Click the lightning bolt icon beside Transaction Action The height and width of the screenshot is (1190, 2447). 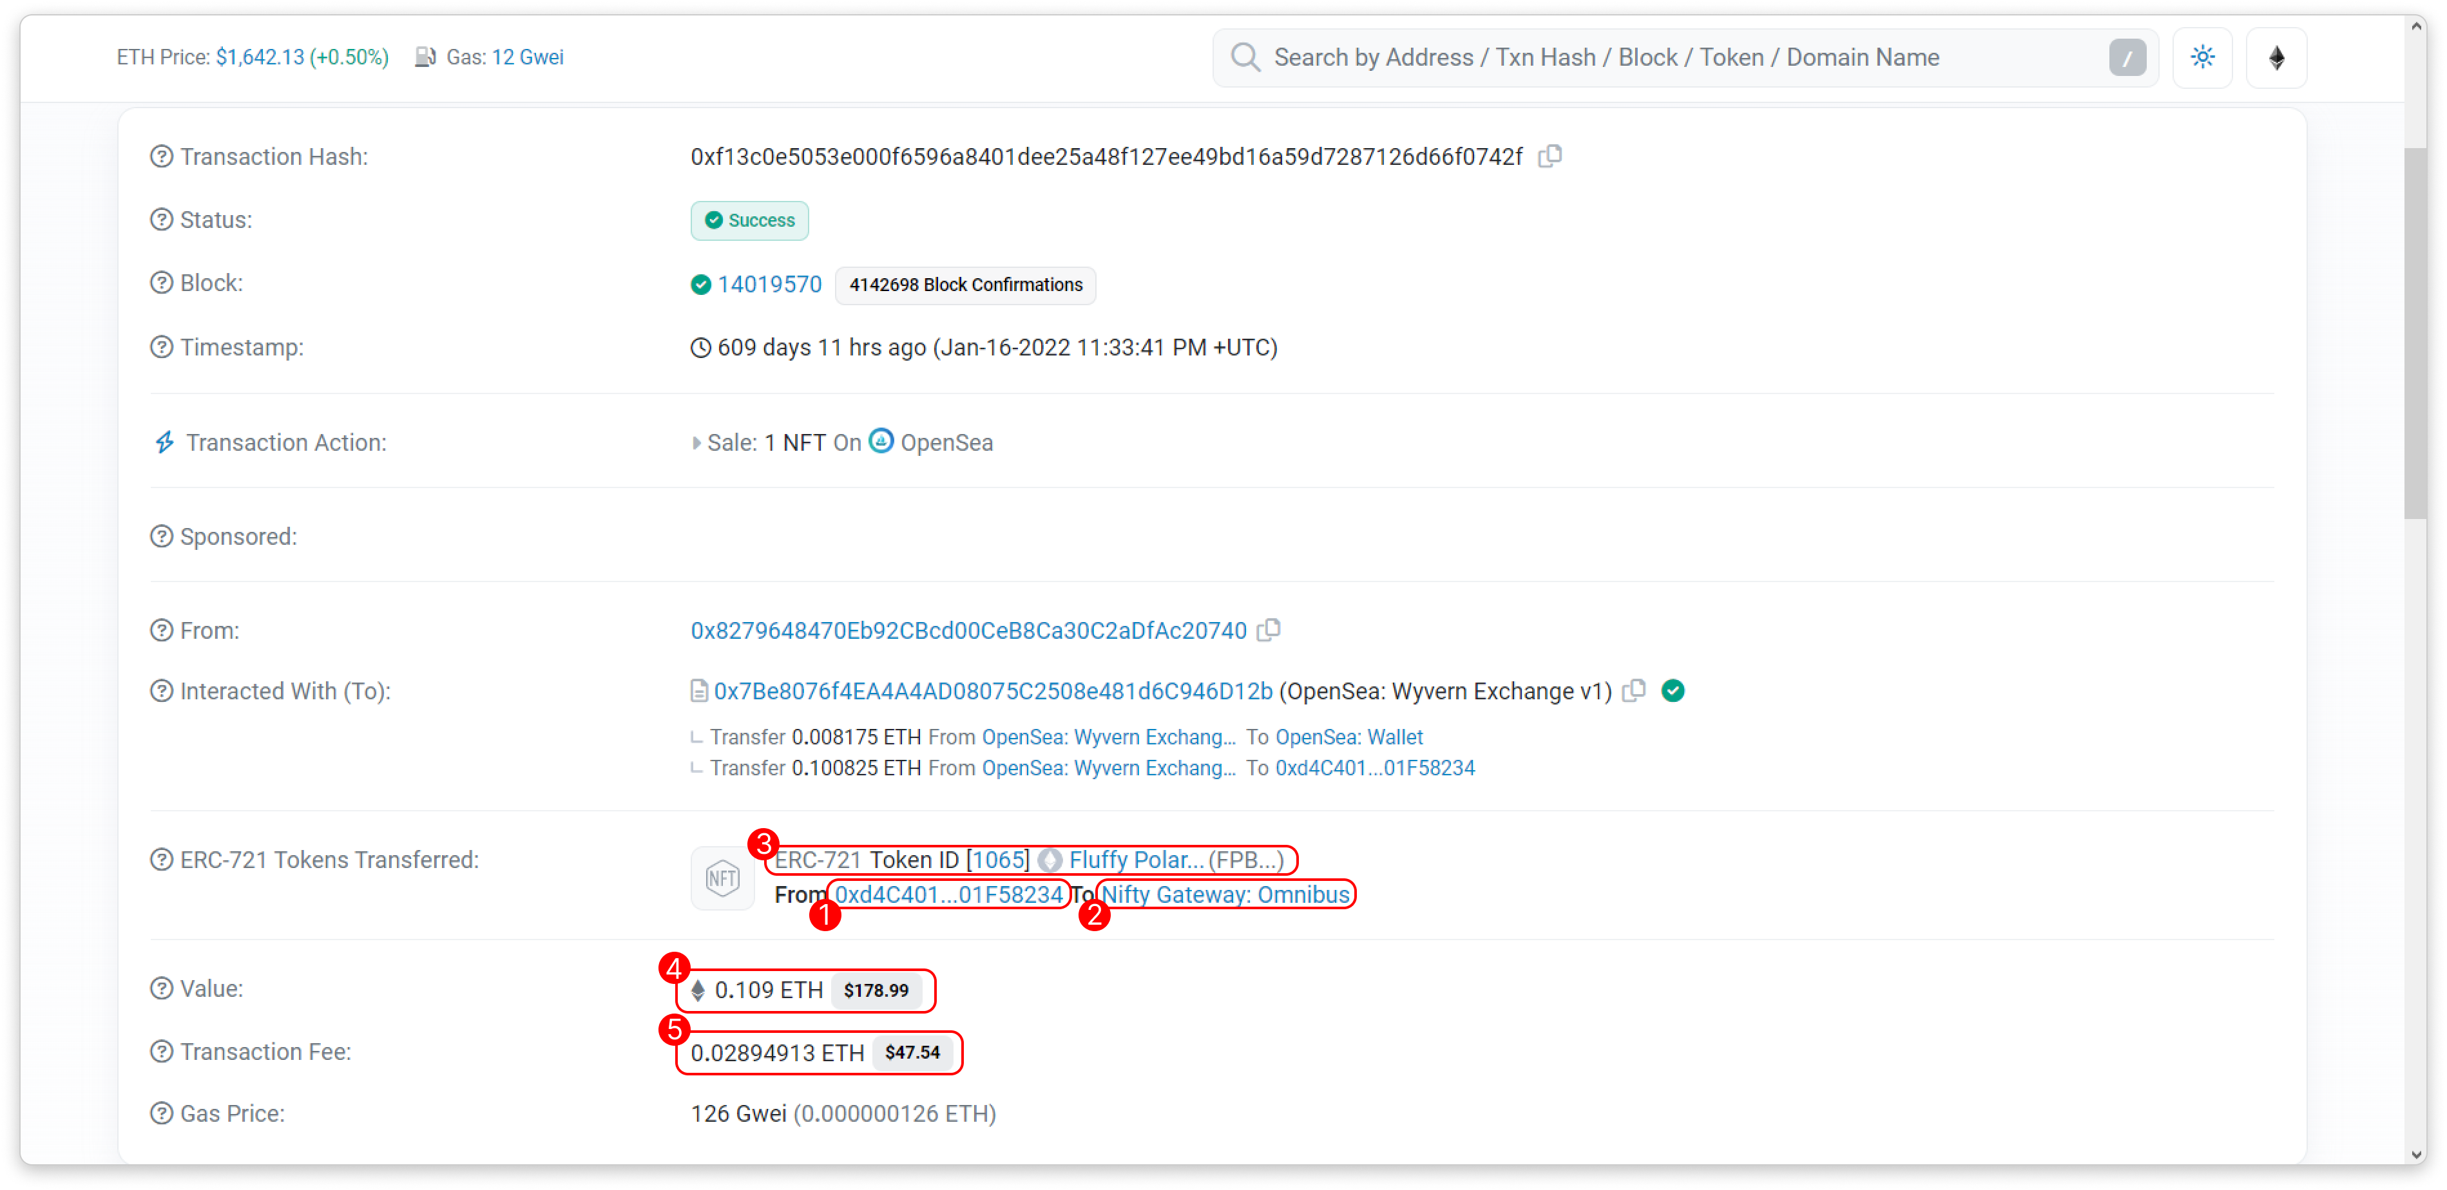point(164,442)
